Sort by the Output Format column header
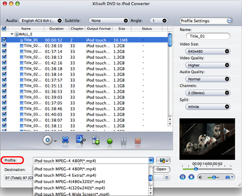The height and width of the screenshot is (196, 242). coord(99,28)
